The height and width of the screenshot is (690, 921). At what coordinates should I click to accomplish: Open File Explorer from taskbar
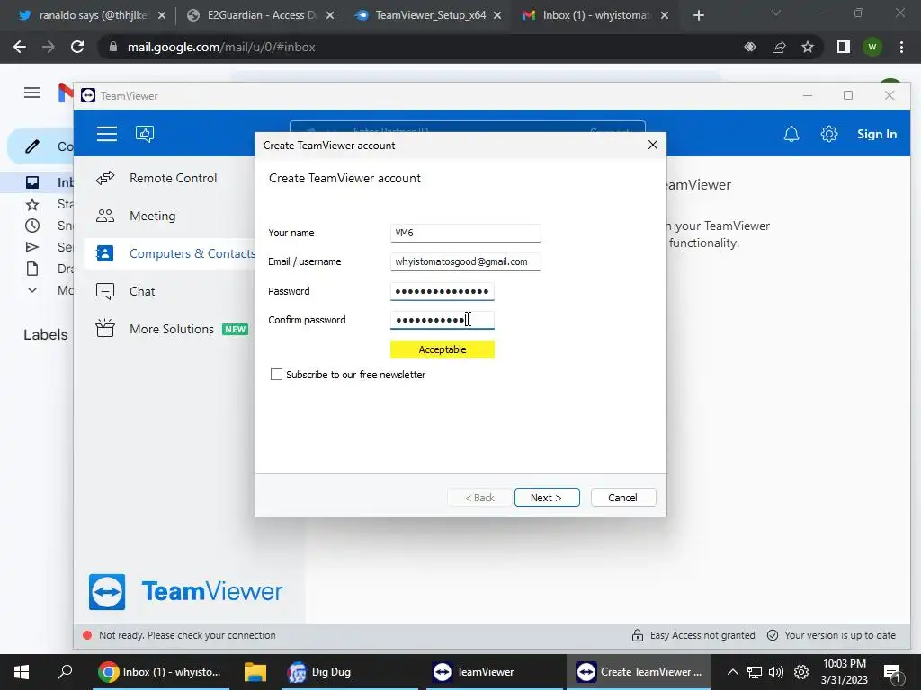255,672
